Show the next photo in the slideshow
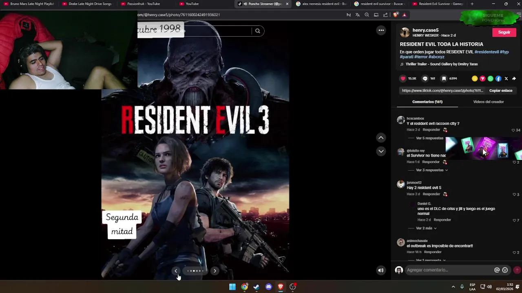The width and height of the screenshot is (522, 293). (215, 271)
